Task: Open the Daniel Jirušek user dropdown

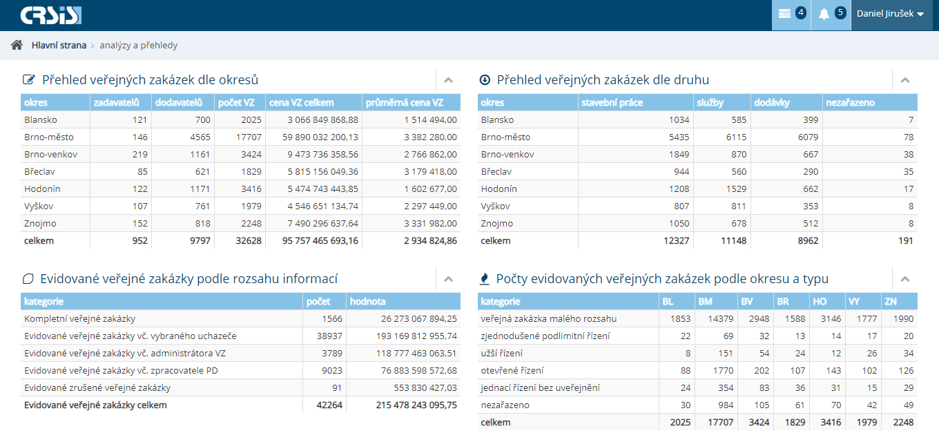Action: pyautogui.click(x=890, y=14)
